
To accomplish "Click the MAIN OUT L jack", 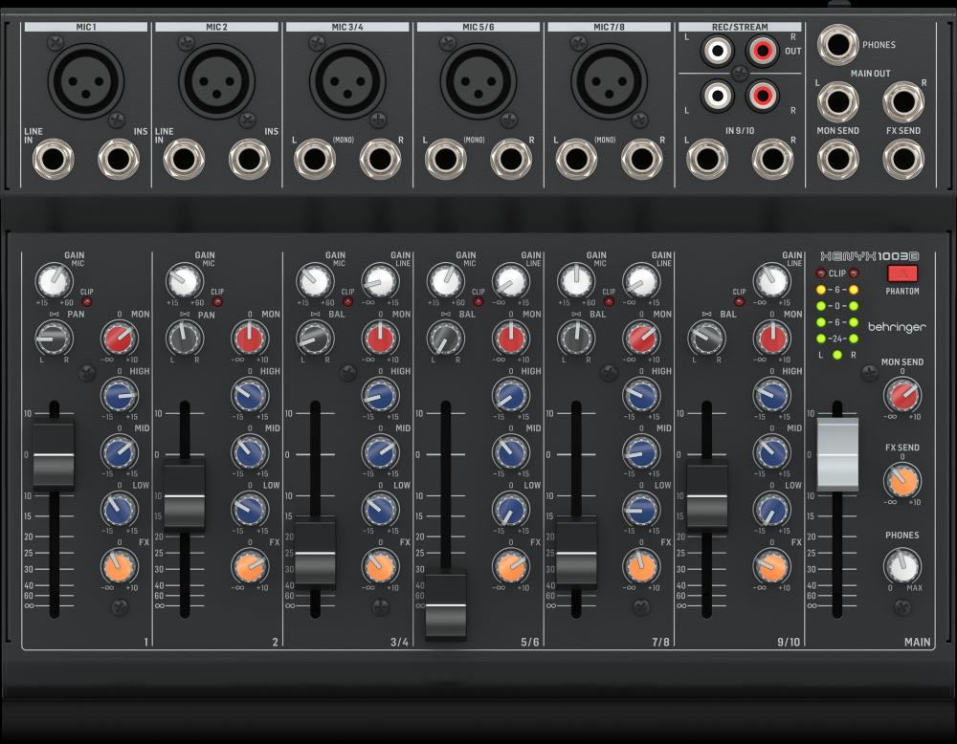I will point(837,102).
